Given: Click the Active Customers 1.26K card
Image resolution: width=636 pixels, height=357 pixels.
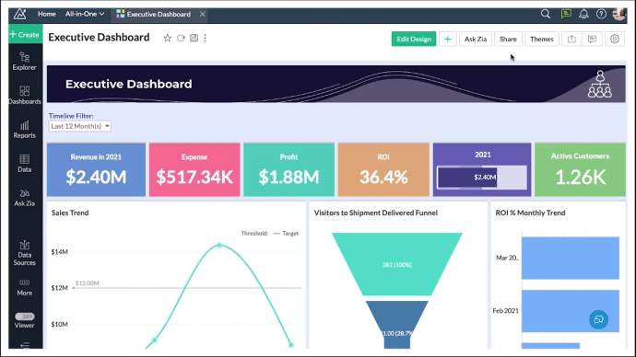Looking at the screenshot, I should [580, 169].
